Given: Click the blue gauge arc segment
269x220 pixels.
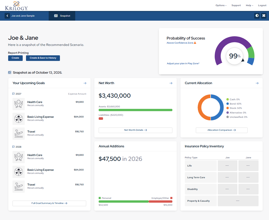Looking at the screenshot, I should point(251,61).
